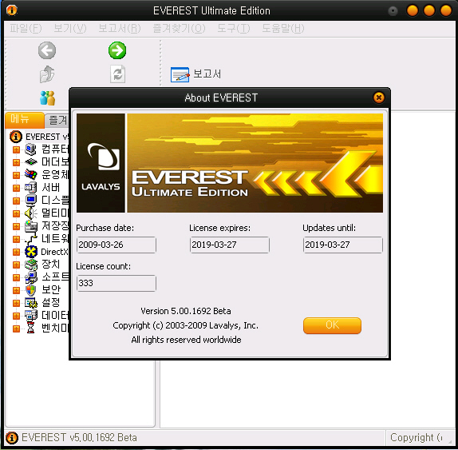The width and height of the screenshot is (458, 450).
Task: Expand the 머더보드 tree node
Action: [16, 162]
